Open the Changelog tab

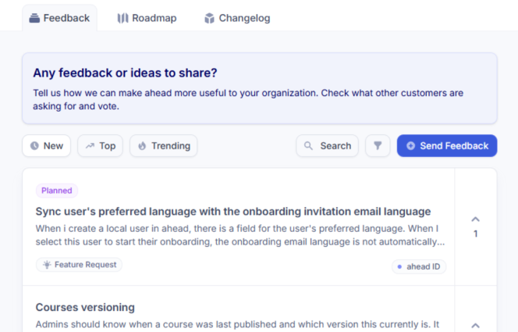236,18
